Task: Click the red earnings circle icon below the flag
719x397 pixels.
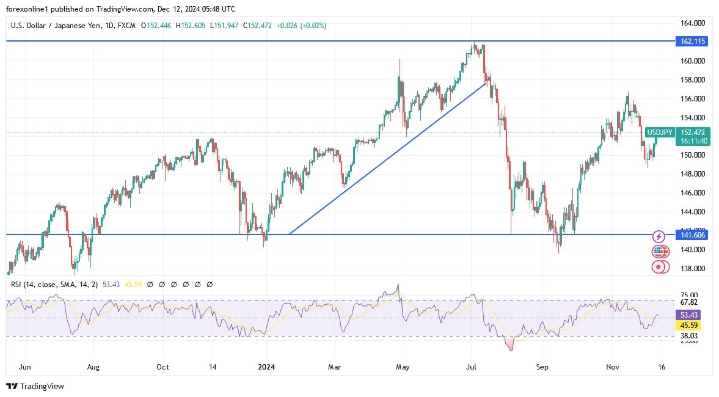Action: (x=659, y=267)
